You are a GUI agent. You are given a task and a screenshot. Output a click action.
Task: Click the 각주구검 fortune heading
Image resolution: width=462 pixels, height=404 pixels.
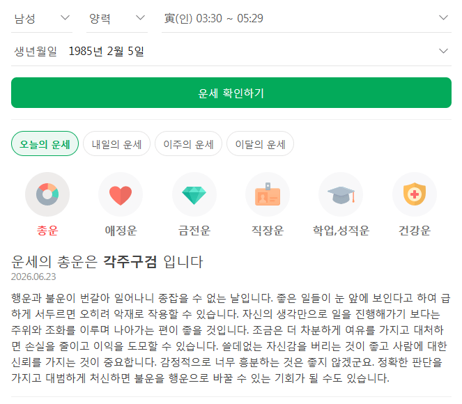point(130,261)
